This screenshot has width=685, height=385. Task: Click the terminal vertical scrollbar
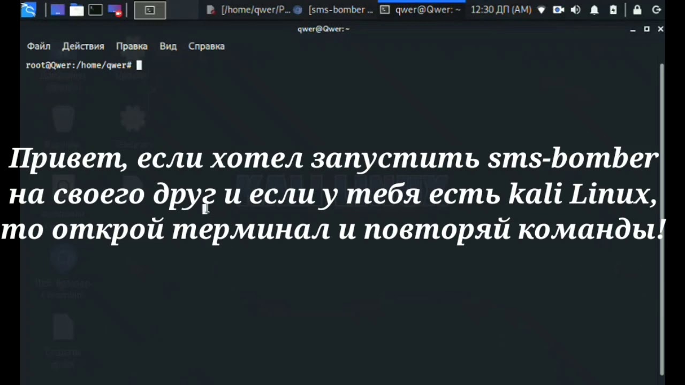(x=662, y=219)
